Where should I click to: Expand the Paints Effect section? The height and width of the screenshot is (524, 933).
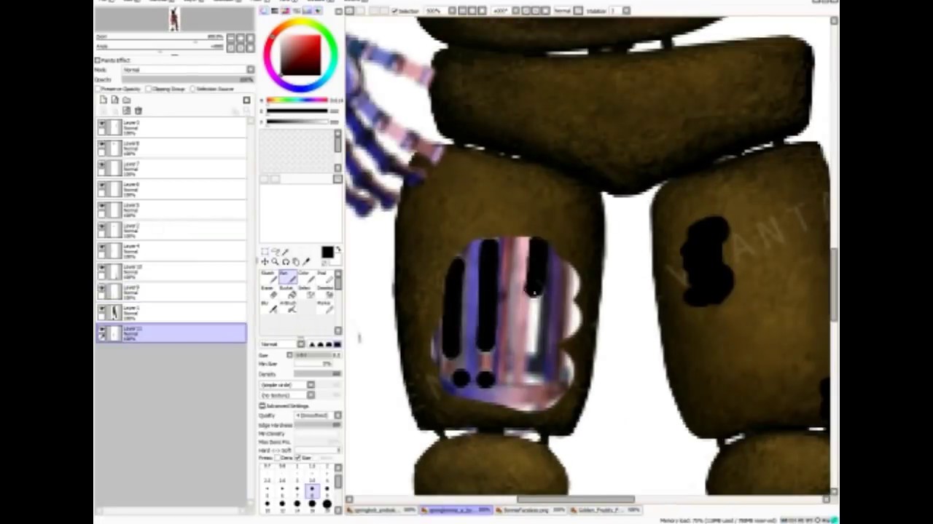[x=98, y=60]
